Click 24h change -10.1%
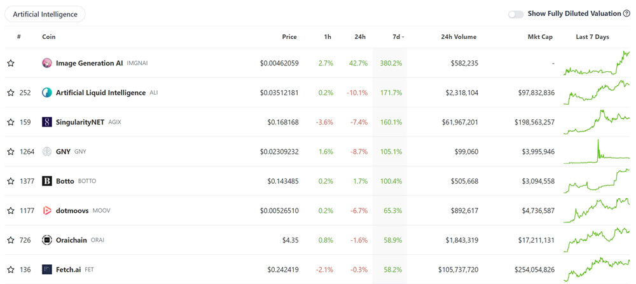Screen dimensions: 636x284 (x=357, y=93)
